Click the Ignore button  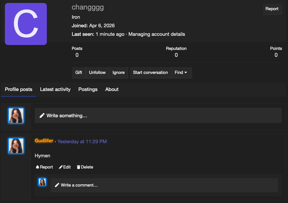[119, 73]
